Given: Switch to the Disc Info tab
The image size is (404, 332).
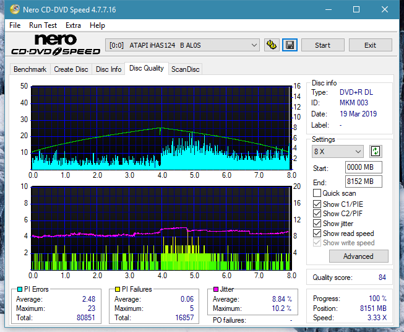Looking at the screenshot, I should (108, 69).
